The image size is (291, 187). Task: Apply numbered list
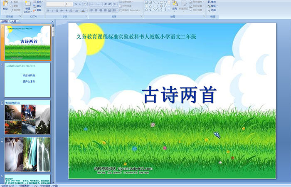tap(99, 4)
